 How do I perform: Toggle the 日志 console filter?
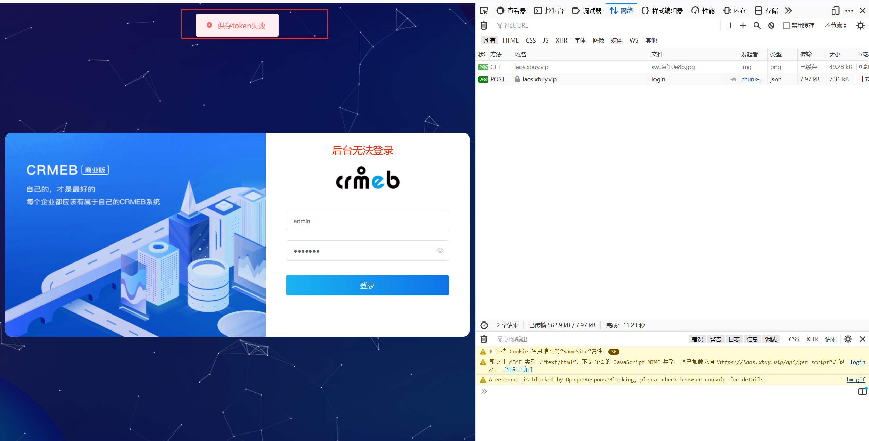(x=734, y=339)
